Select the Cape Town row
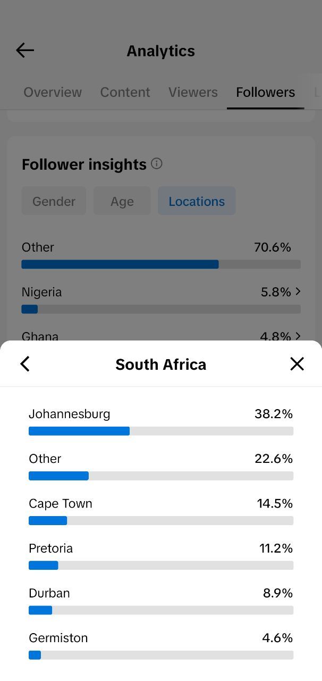Image resolution: width=322 pixels, height=681 pixels. [x=161, y=511]
